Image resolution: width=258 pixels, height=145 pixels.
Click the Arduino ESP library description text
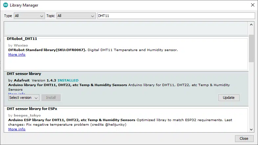tap(120, 122)
